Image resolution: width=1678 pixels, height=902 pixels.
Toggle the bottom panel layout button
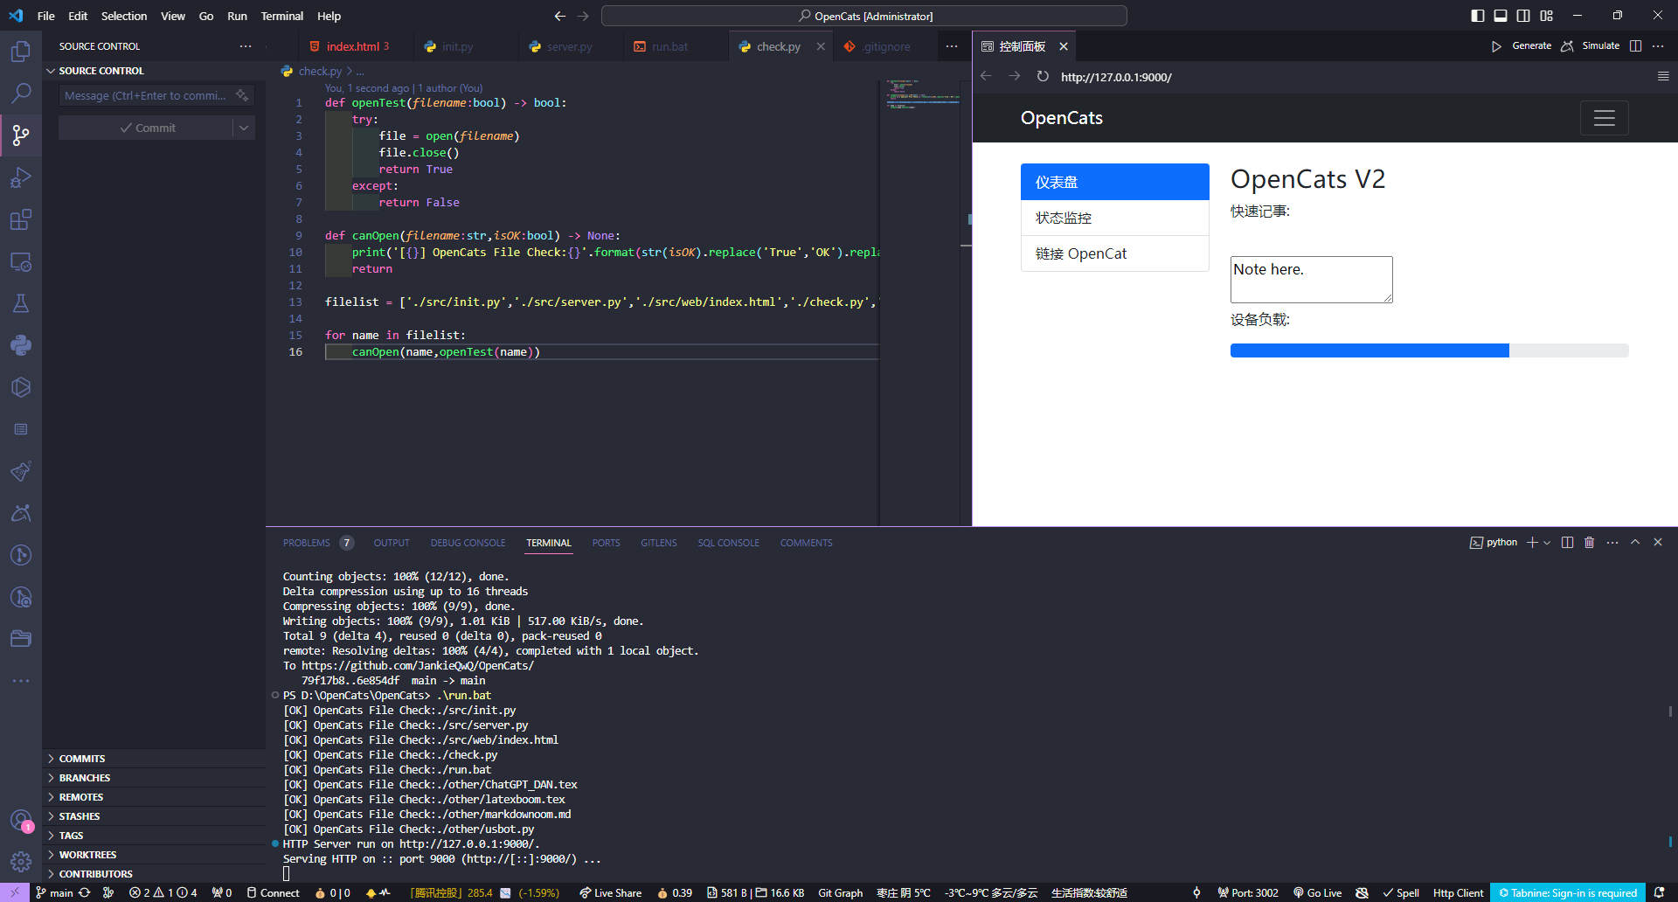[x=1501, y=16]
